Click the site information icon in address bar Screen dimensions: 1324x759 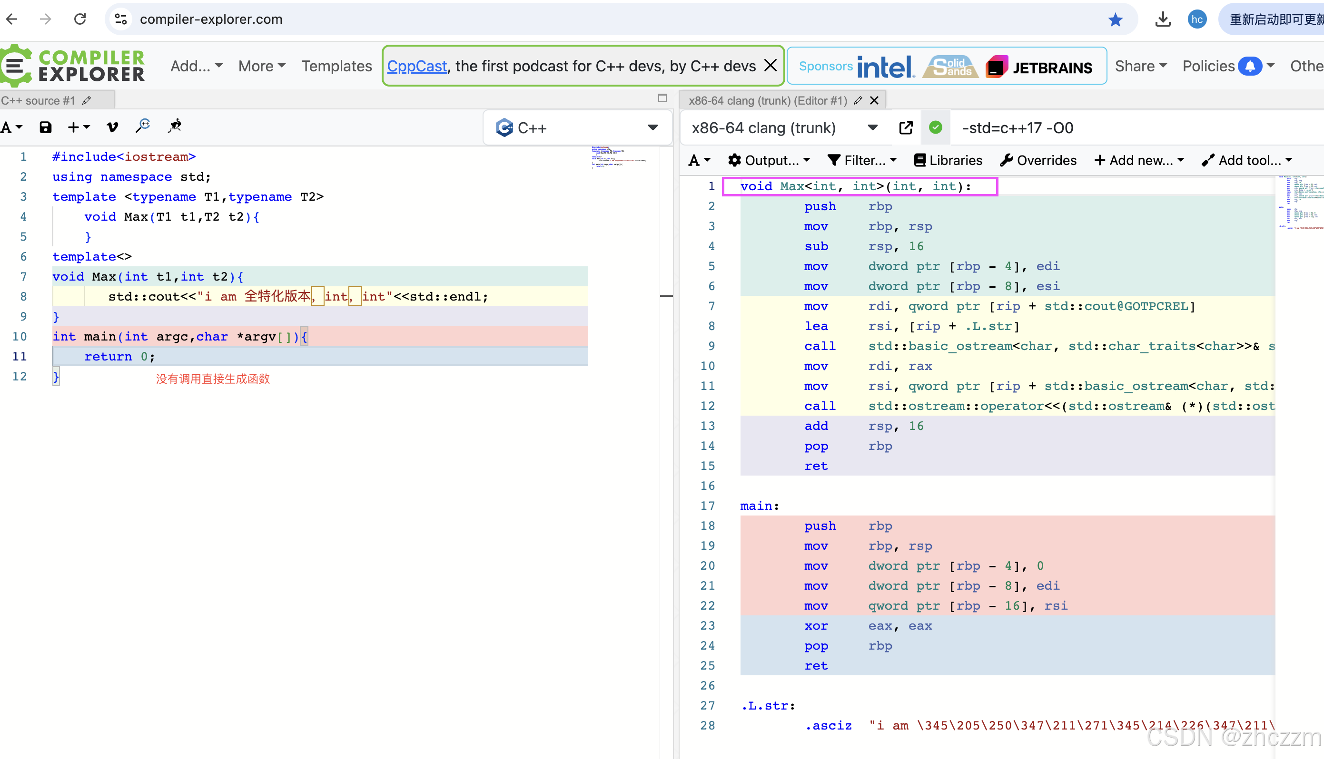121,19
